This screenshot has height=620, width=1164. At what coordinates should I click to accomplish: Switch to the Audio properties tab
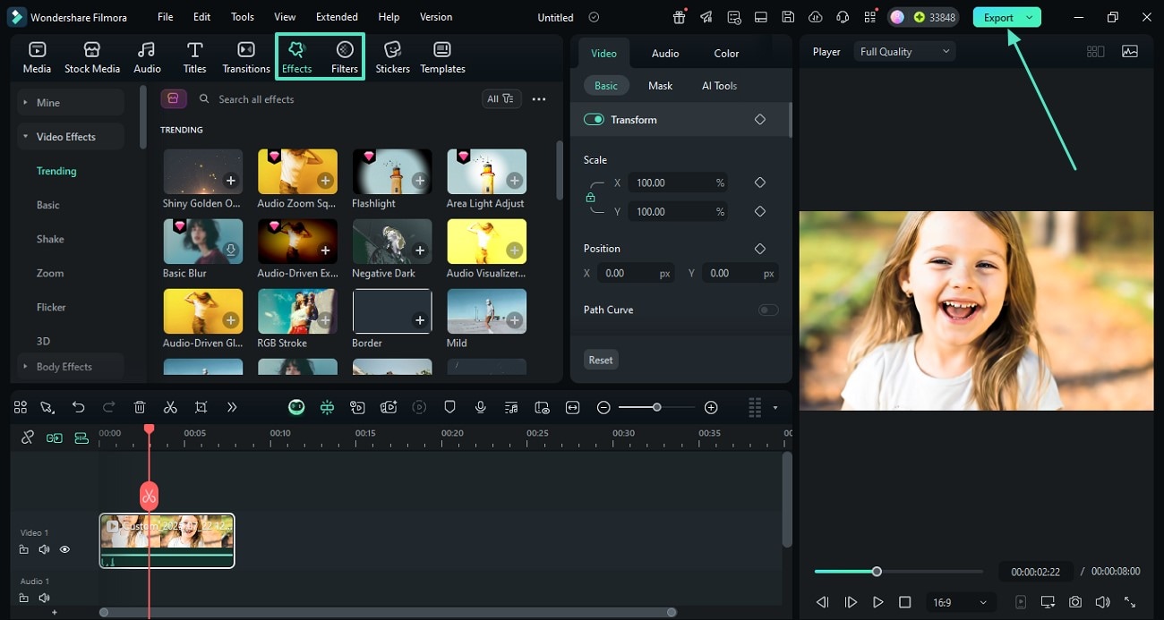point(665,53)
